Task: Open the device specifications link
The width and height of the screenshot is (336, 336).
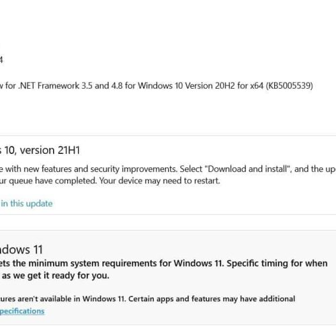Action: pos(22,311)
